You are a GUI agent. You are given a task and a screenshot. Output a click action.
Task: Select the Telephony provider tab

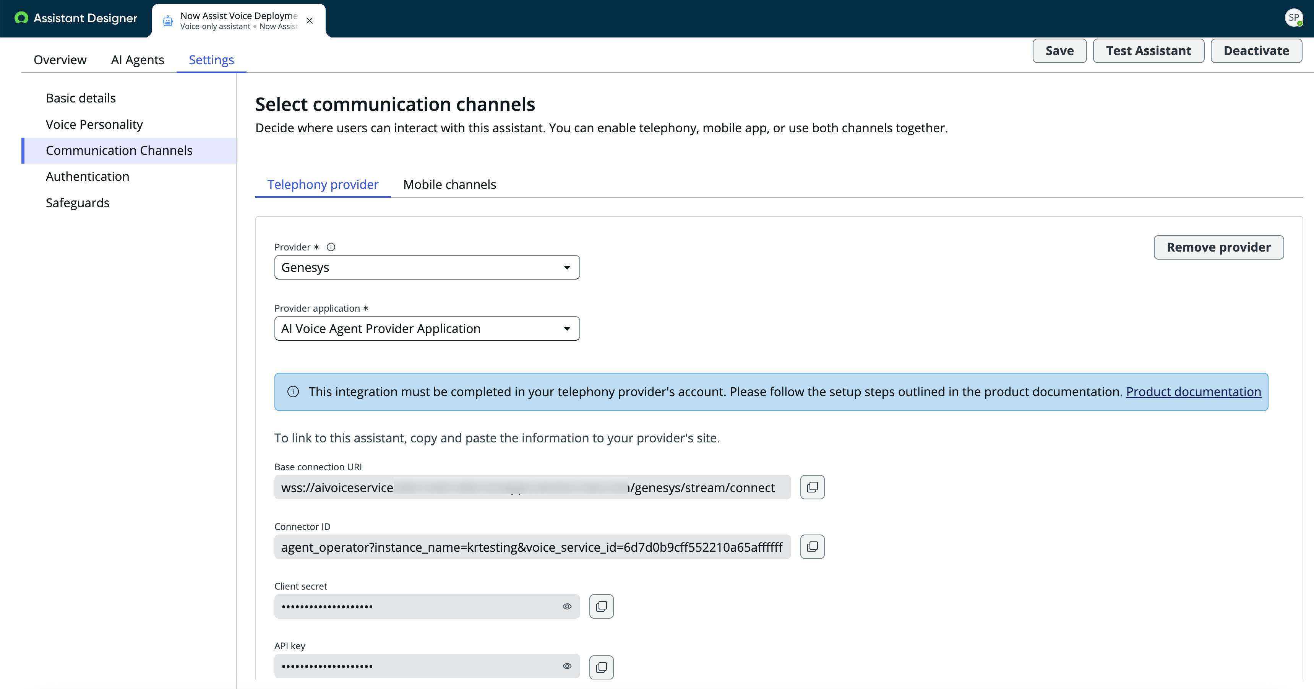point(323,184)
